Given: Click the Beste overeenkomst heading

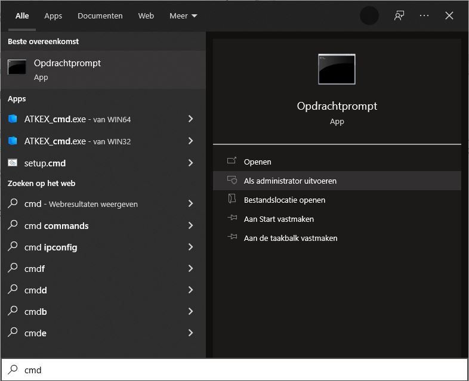Looking at the screenshot, I should pos(43,42).
